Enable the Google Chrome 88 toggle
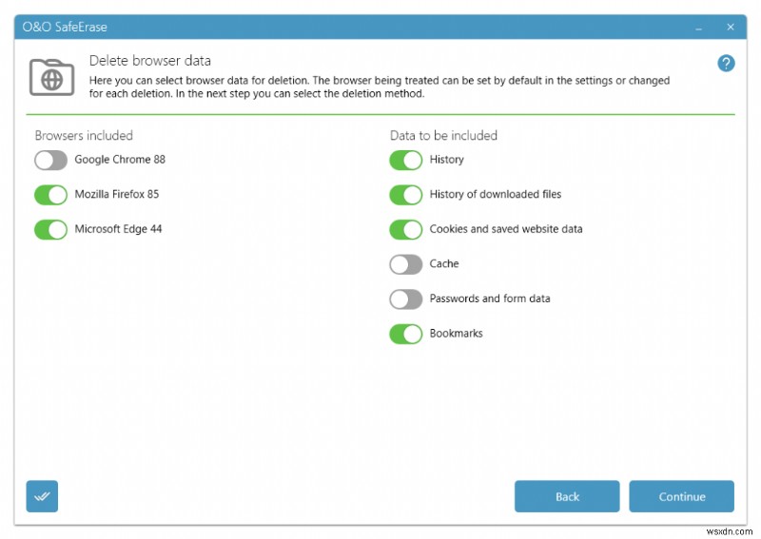The image size is (761, 539). 51,160
